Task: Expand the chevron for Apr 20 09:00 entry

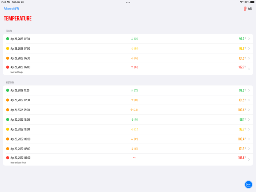Action: click(249, 139)
